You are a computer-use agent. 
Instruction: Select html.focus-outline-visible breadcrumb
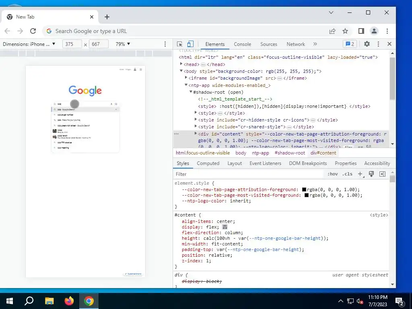click(203, 153)
